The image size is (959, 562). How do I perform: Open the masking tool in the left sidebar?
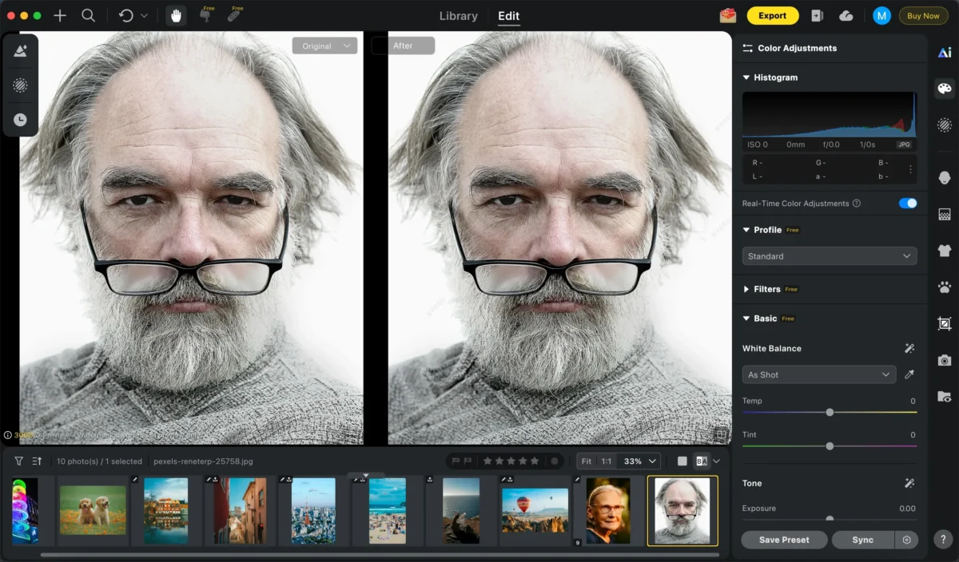pos(21,85)
